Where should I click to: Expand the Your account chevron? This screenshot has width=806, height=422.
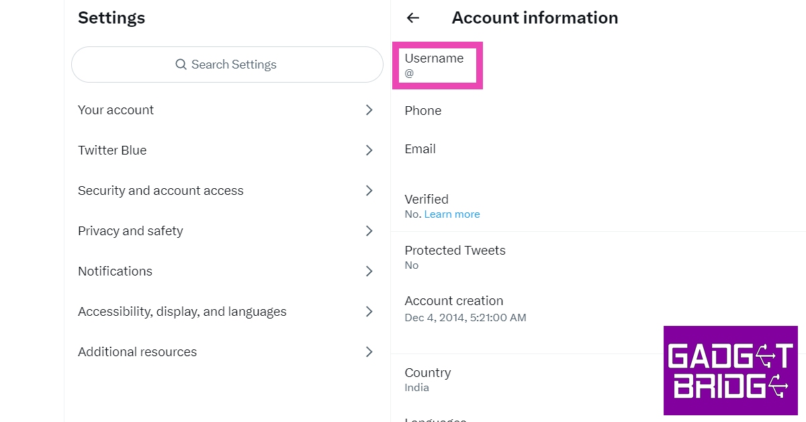coord(369,110)
